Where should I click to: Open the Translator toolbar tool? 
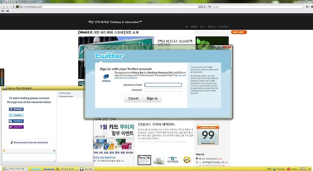tap(279, 169)
